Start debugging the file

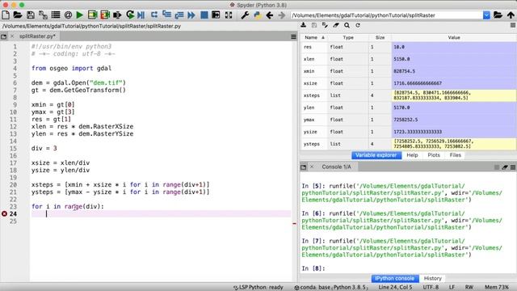coord(141,15)
